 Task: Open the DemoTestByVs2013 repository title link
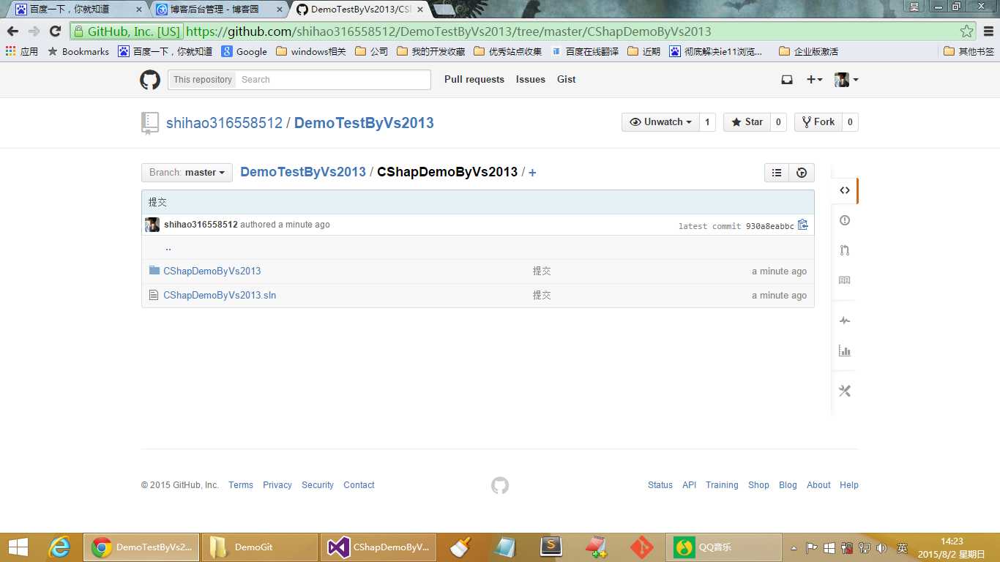coord(364,123)
